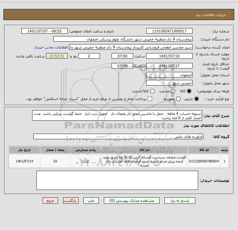Click the اطلاعات کالاهای مورد نیاز heading

[206, 126]
